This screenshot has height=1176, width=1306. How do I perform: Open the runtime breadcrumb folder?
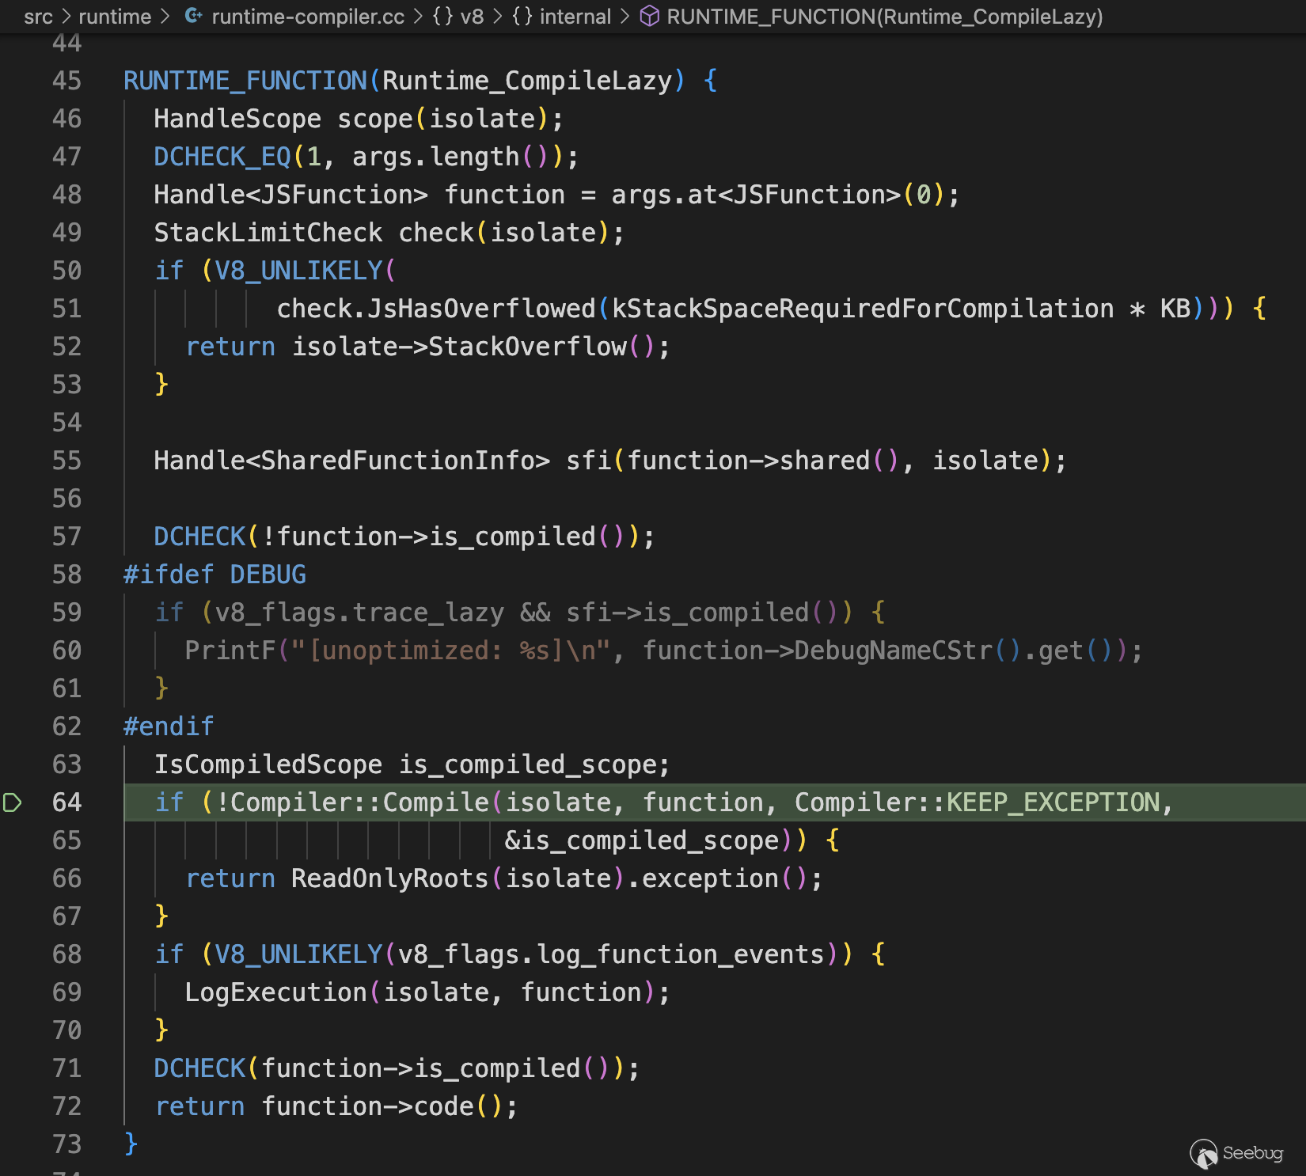tap(115, 16)
